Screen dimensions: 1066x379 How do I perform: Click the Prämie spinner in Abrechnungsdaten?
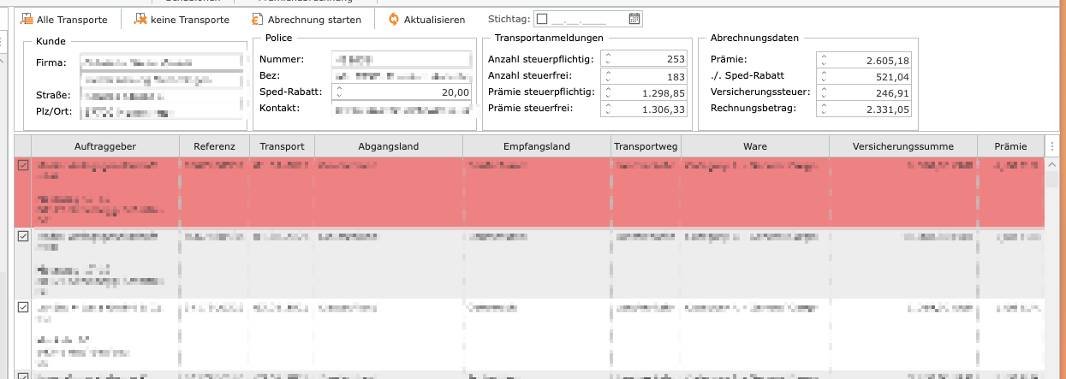coord(824,59)
